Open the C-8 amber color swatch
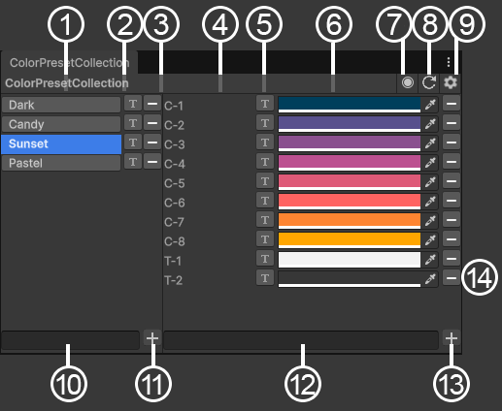Image resolution: width=502 pixels, height=411 pixels. click(x=350, y=240)
